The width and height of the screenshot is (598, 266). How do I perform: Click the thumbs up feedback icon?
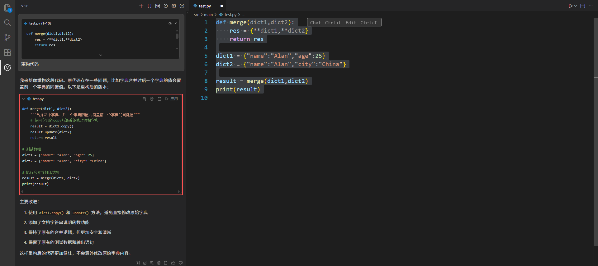coord(173,263)
